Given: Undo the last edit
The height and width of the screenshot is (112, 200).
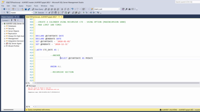Looking at the screenshot, I should point(72,9).
